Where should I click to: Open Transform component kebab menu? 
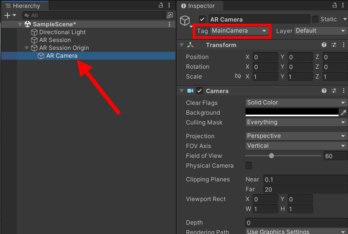(344, 45)
